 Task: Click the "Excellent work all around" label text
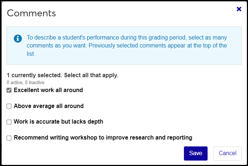click(48, 90)
